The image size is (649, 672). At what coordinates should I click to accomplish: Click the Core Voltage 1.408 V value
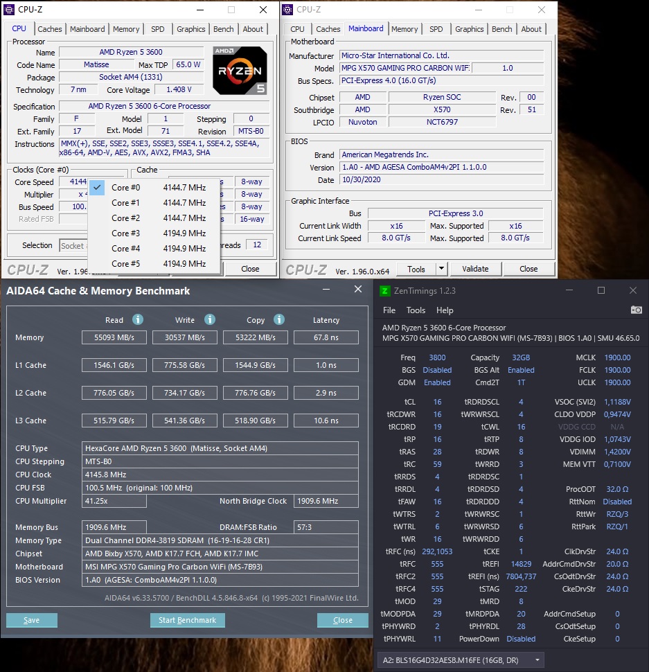click(x=179, y=89)
